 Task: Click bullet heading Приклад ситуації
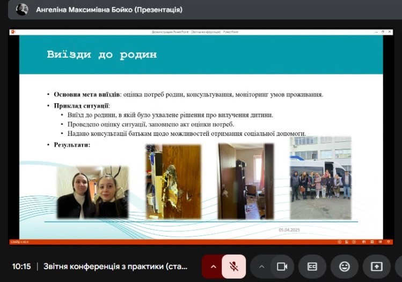[82, 105]
